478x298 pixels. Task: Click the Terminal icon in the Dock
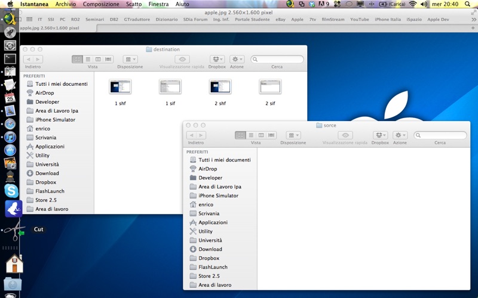[x=10, y=58]
